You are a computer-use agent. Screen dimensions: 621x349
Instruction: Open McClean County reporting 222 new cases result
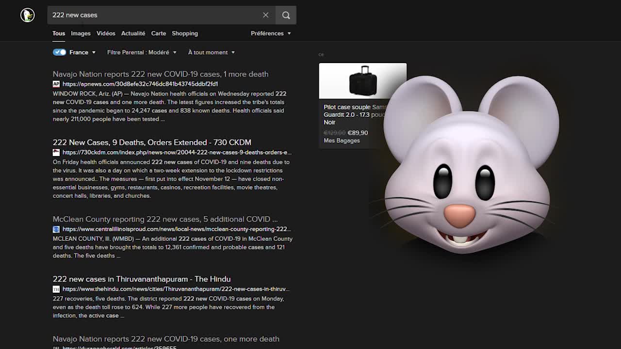165,219
